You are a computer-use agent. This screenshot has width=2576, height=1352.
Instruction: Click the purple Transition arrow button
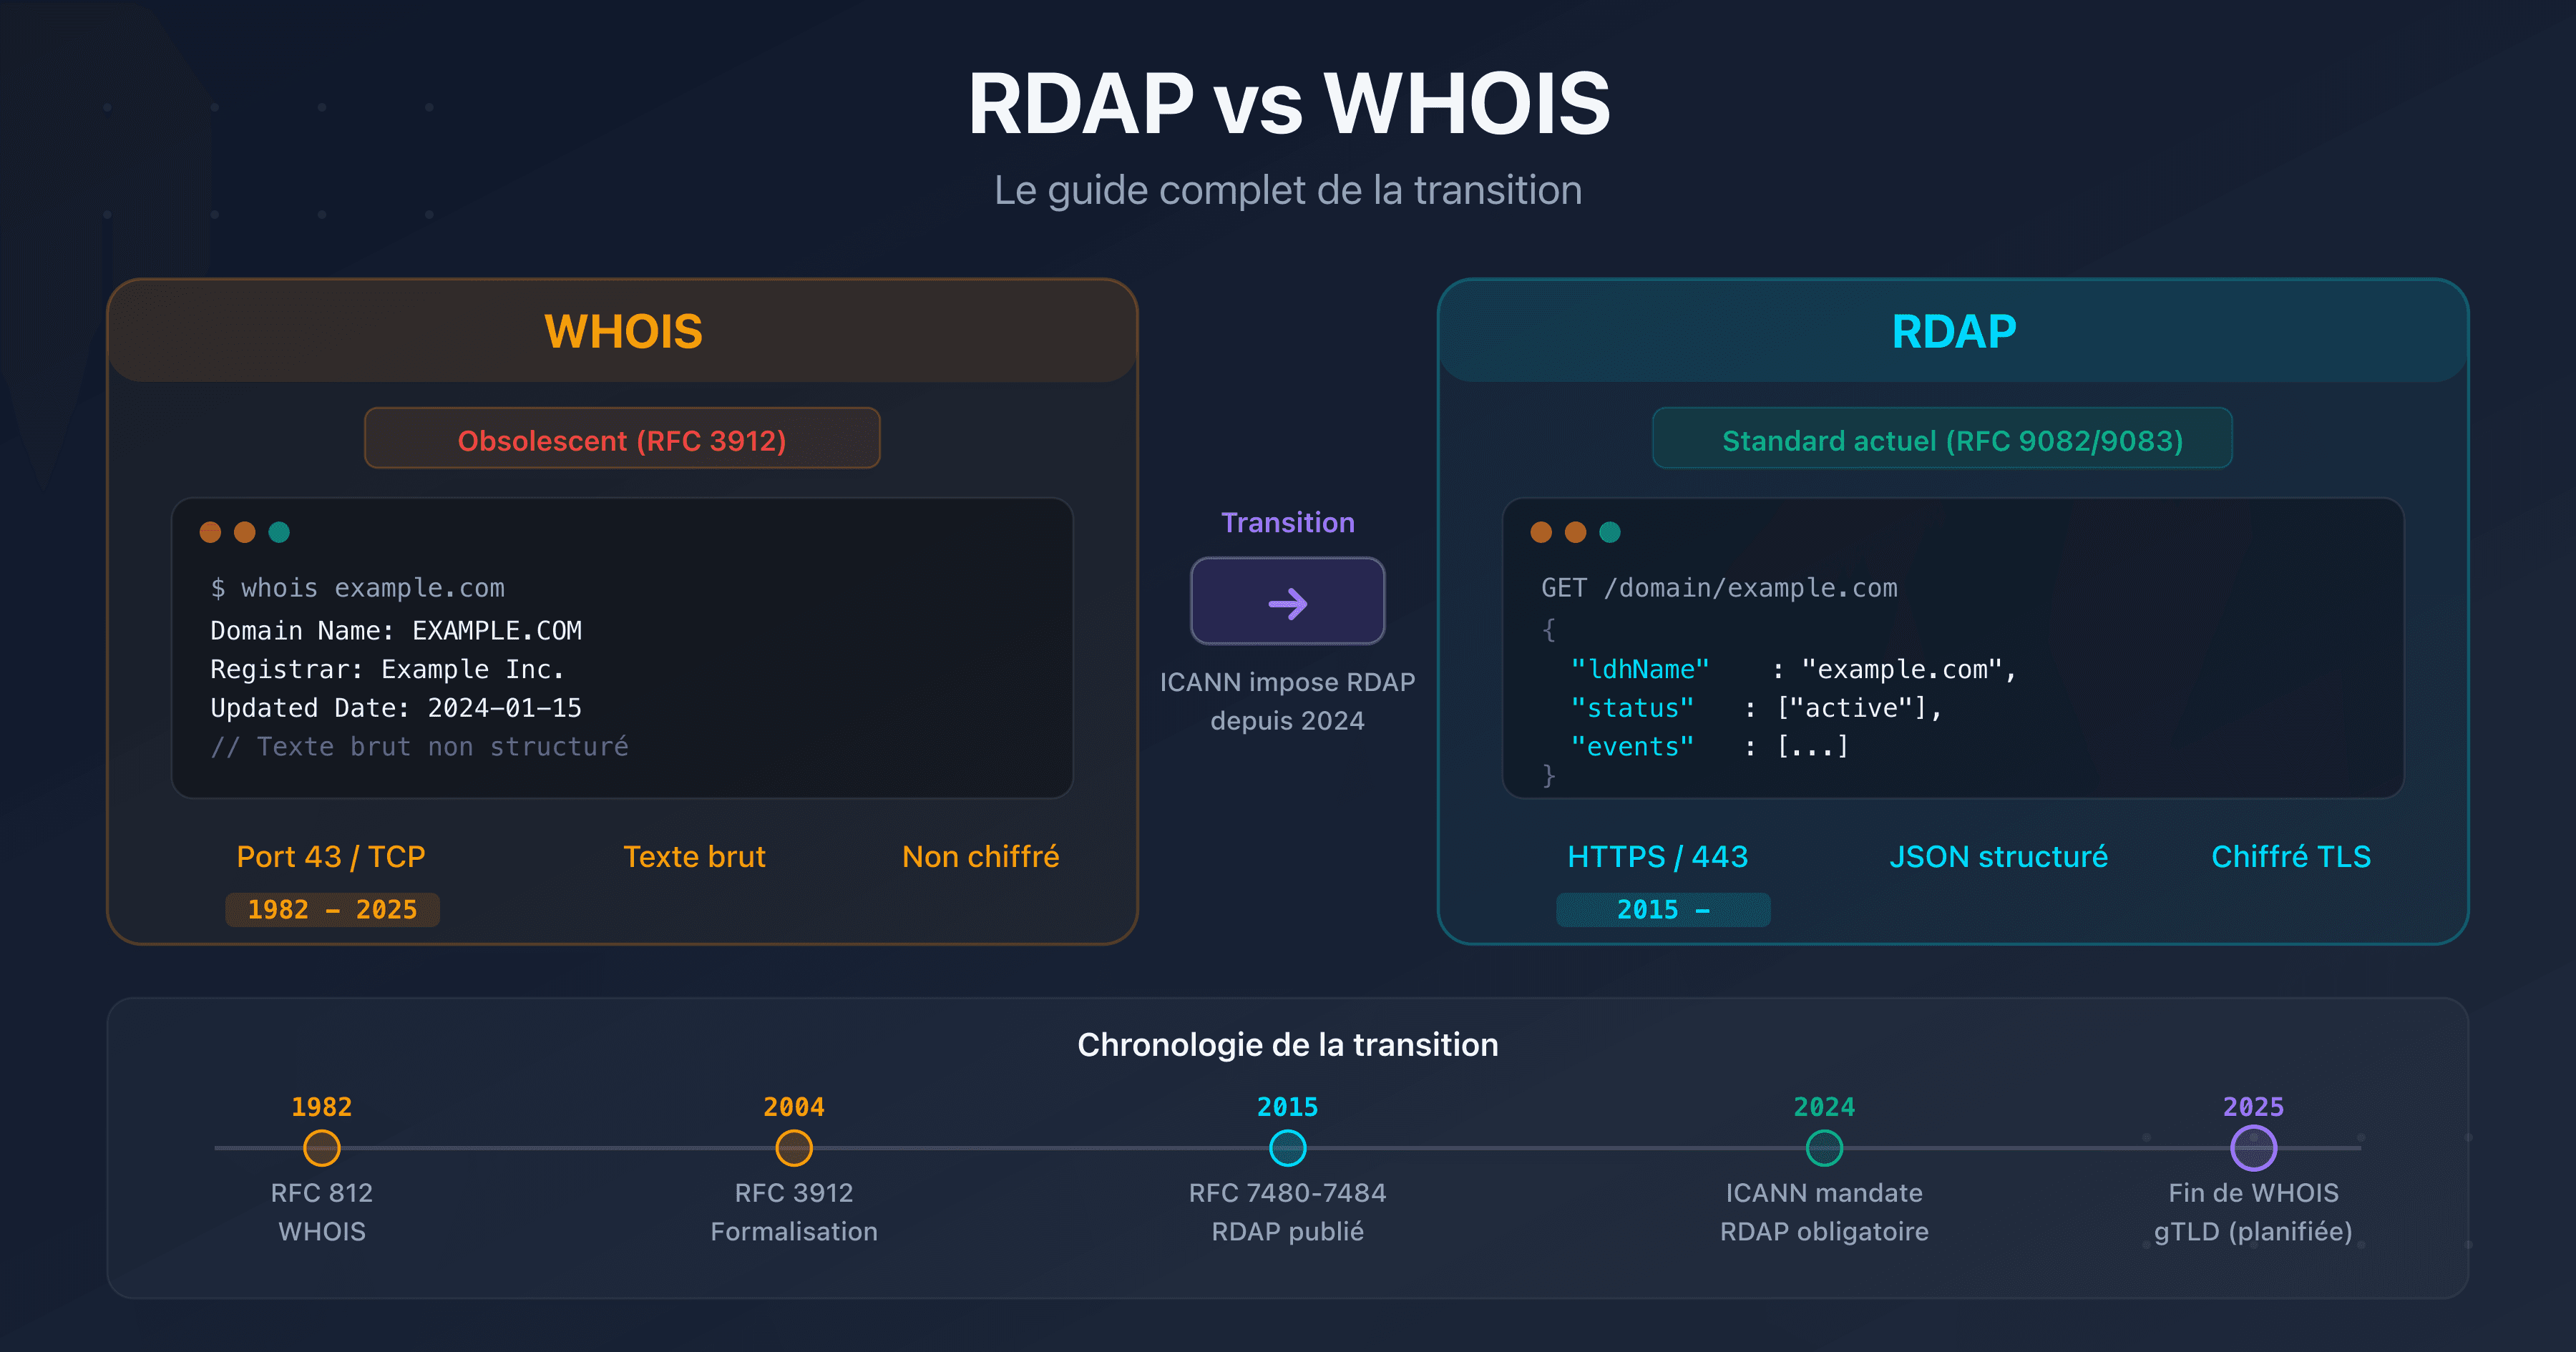coord(1287,601)
